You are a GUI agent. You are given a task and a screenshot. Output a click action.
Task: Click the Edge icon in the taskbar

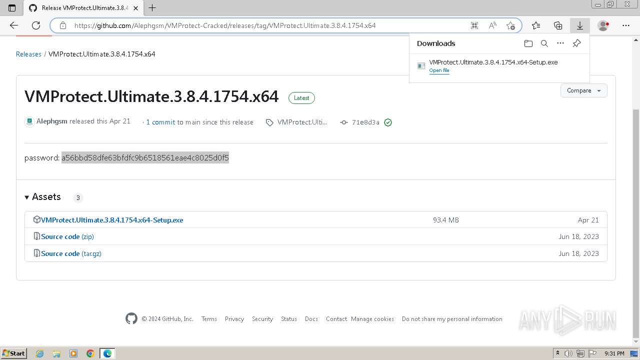(x=107, y=353)
